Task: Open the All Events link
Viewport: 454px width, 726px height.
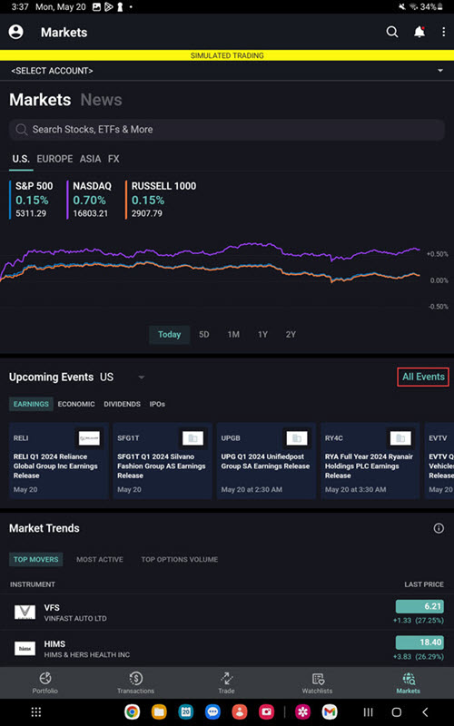Action: coord(423,377)
